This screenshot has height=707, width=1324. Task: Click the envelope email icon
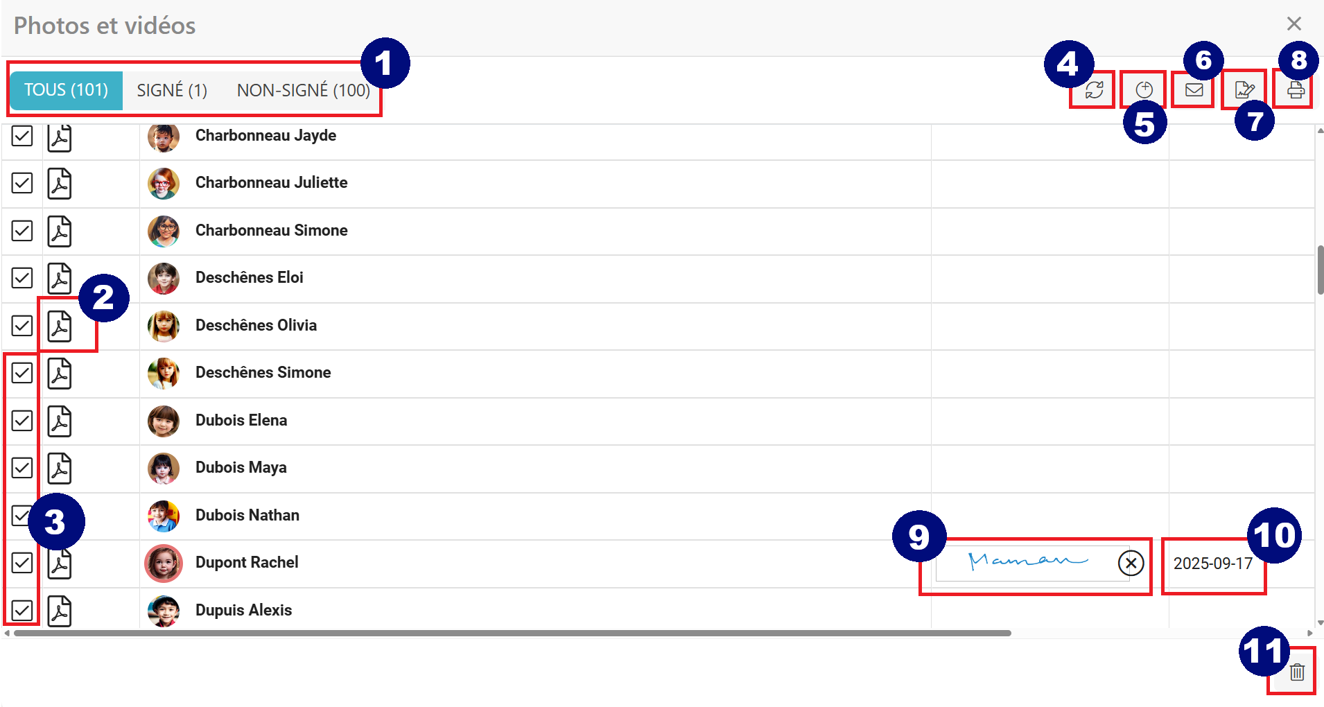coord(1194,89)
